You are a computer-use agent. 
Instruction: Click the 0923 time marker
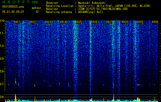[x=48, y=22]
